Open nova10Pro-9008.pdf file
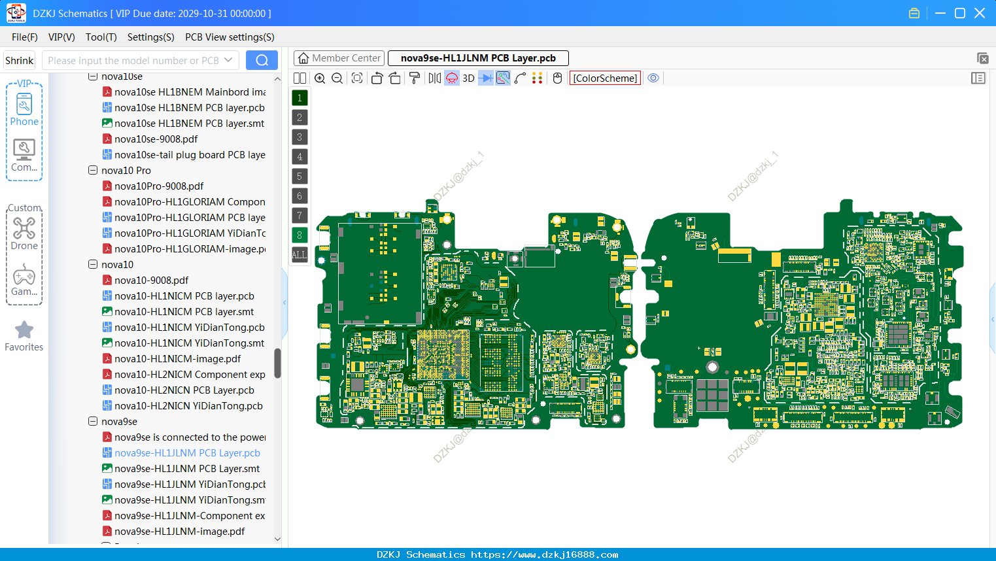This screenshot has height=561, width=996. [153, 186]
